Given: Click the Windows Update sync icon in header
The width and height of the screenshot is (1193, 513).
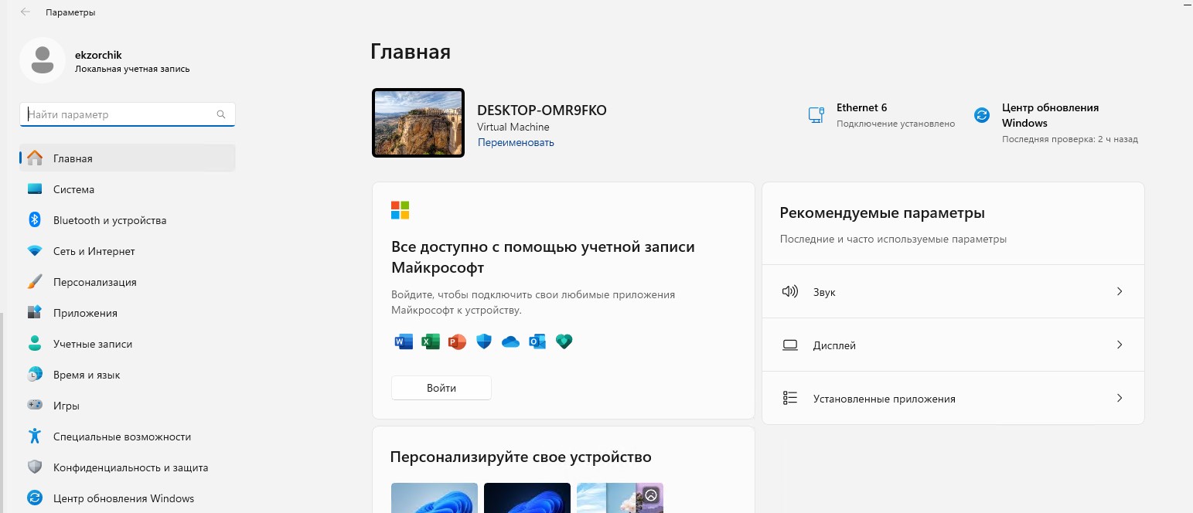Looking at the screenshot, I should click(982, 115).
